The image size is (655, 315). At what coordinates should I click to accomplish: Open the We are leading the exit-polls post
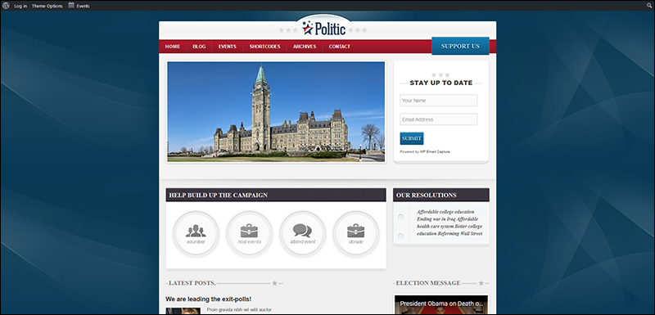[x=209, y=299]
